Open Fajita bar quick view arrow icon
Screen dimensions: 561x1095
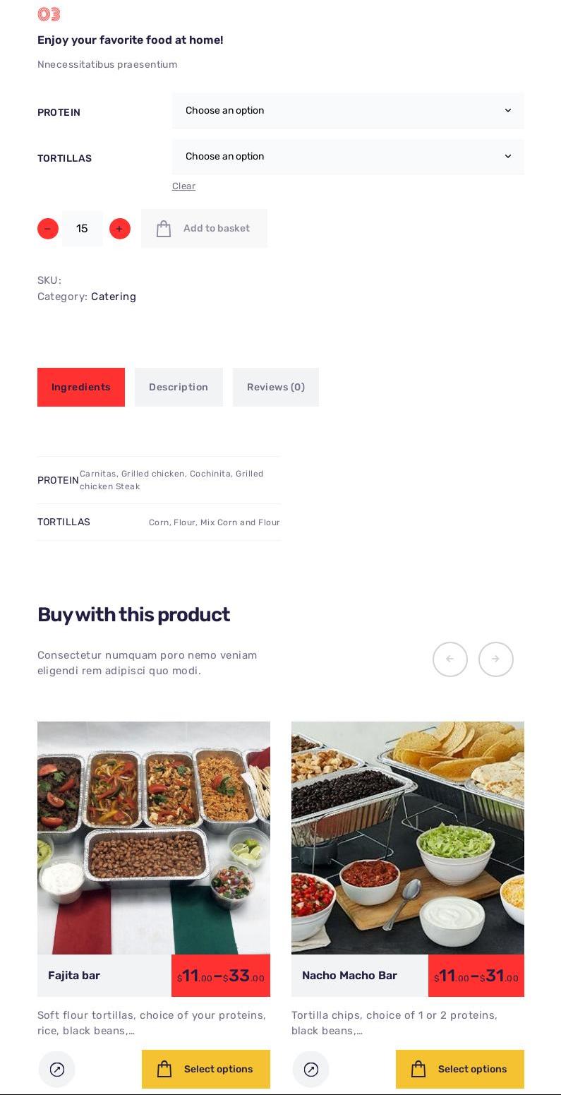tap(57, 1070)
